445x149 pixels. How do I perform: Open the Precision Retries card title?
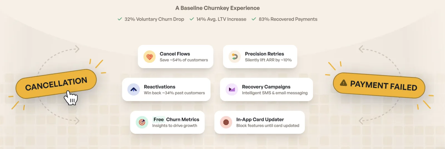pyautogui.click(x=264, y=54)
